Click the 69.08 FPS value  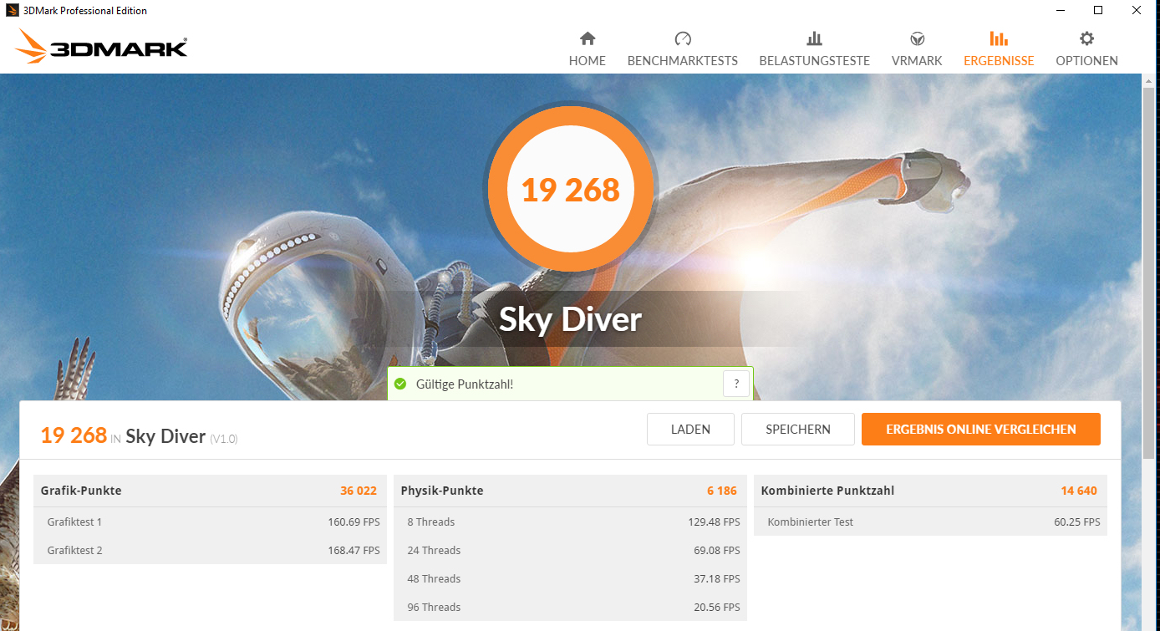717,551
